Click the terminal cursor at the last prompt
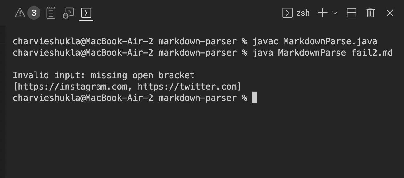Viewport: 404px width, 178px height. point(255,98)
